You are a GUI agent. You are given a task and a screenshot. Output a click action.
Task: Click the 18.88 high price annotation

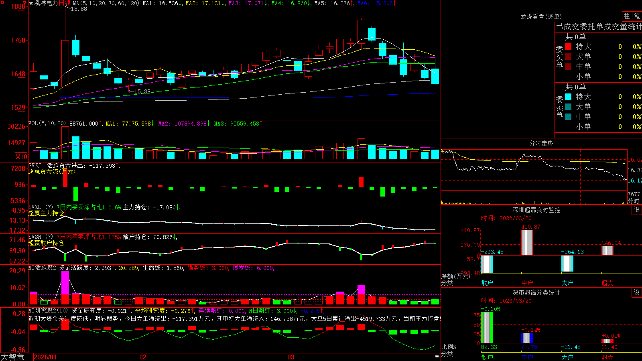click(x=79, y=9)
